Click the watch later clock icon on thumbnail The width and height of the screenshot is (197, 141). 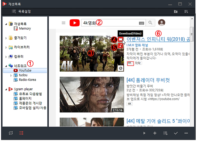tap(121, 68)
